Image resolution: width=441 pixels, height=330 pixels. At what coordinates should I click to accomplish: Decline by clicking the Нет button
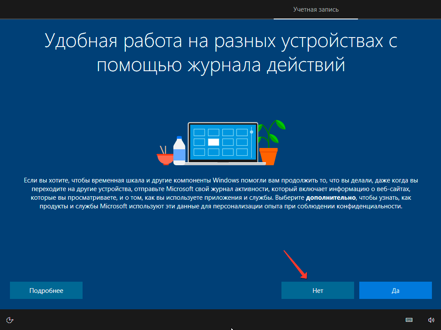pyautogui.click(x=318, y=290)
